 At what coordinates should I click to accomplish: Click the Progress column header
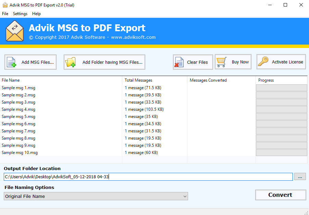click(281, 80)
